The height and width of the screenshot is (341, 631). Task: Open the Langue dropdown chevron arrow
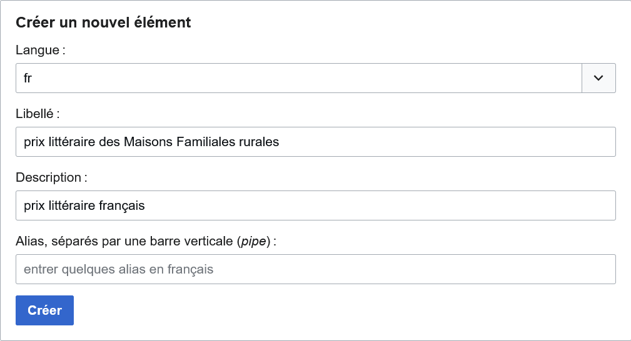pyautogui.click(x=598, y=78)
